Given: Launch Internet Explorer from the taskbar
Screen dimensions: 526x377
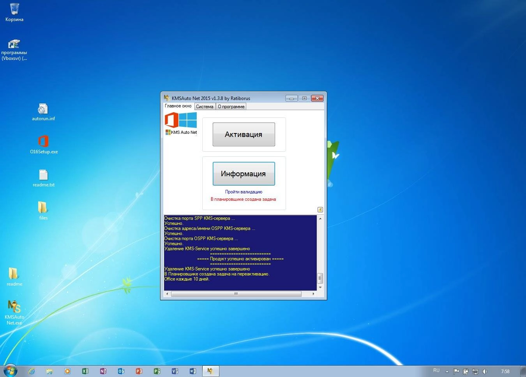Looking at the screenshot, I should click(x=32, y=371).
